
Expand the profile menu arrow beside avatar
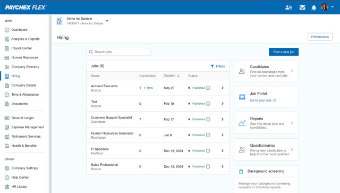[x=333, y=7]
